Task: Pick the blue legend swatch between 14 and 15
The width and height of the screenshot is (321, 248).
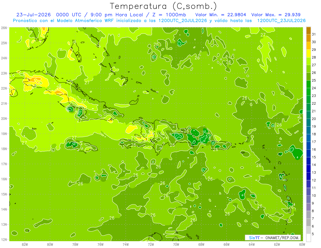Action: tap(308, 161)
